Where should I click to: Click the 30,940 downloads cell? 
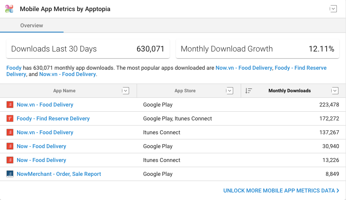point(331,146)
